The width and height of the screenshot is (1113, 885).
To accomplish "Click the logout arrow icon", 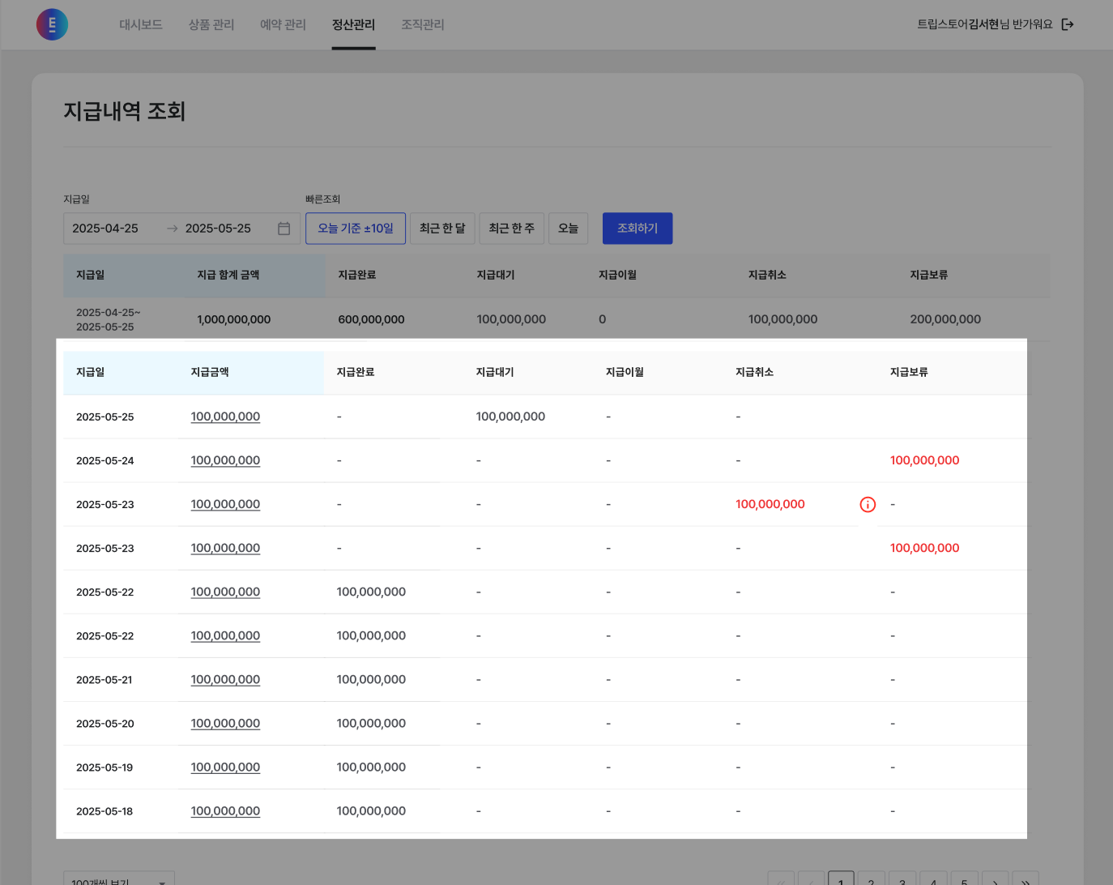I will [1068, 24].
